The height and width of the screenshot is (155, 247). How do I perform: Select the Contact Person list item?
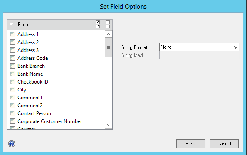pos(34,113)
